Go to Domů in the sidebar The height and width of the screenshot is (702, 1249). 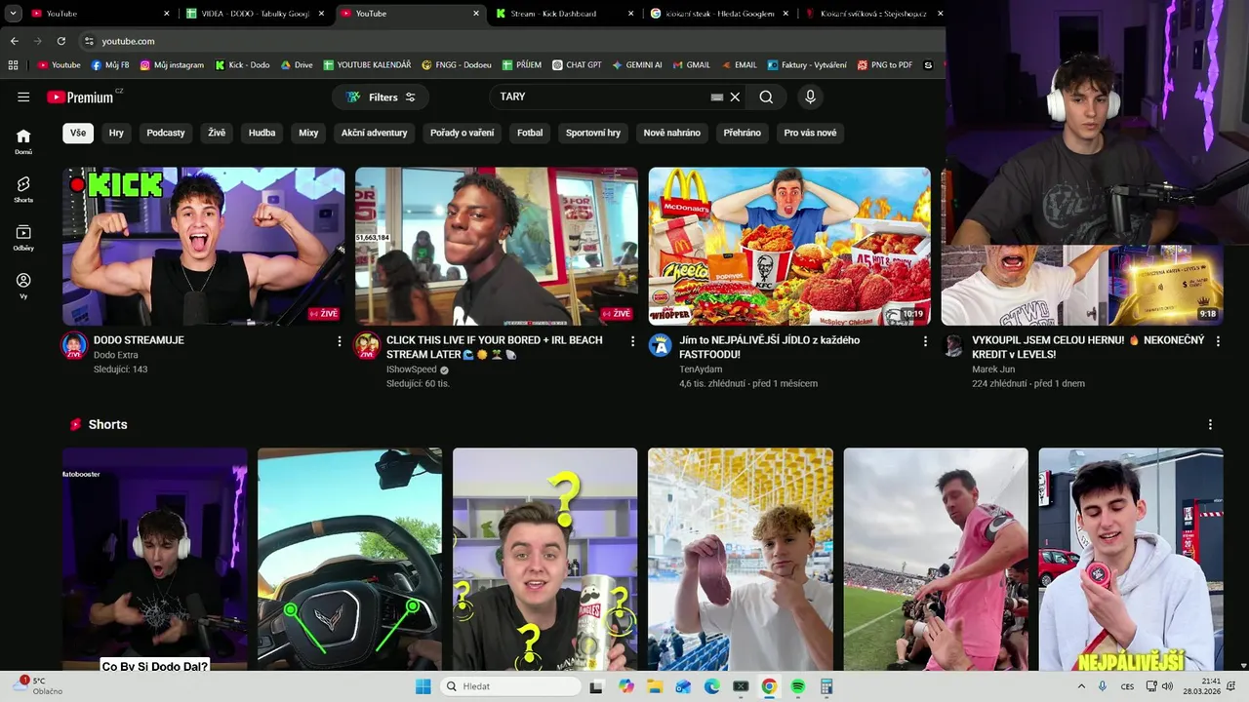point(23,141)
